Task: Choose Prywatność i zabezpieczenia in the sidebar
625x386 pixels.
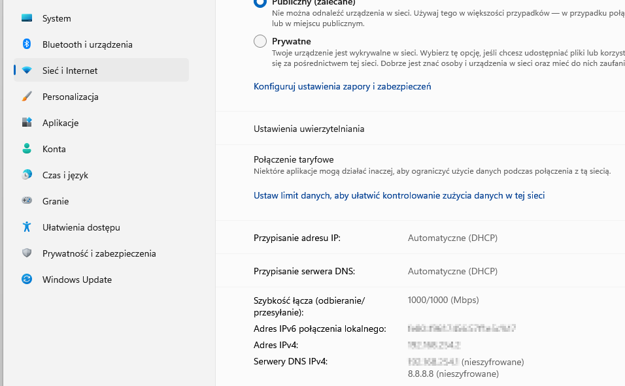Action: coord(98,253)
